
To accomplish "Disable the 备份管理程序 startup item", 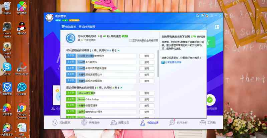I will click(x=147, y=106).
